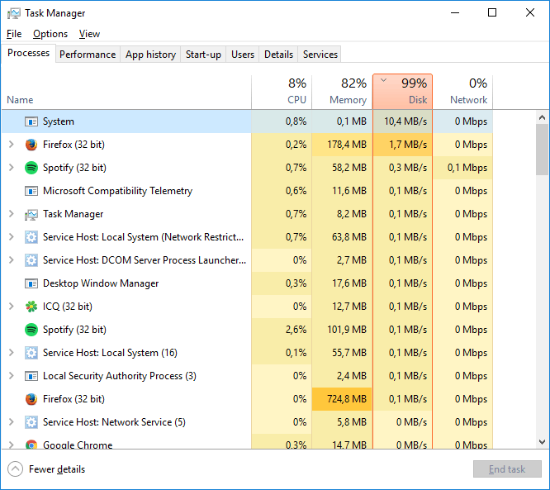Click the ICQ flower icon
This screenshot has width=550, height=490.
point(31,307)
